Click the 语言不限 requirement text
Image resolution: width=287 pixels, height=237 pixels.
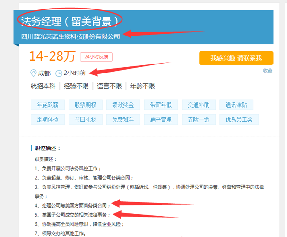pos(109,86)
